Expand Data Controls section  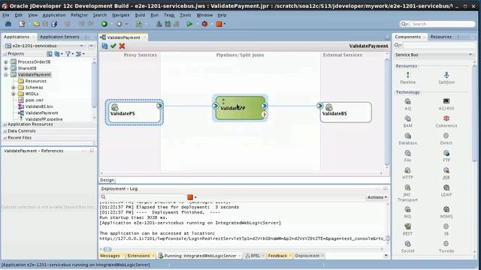[5, 131]
